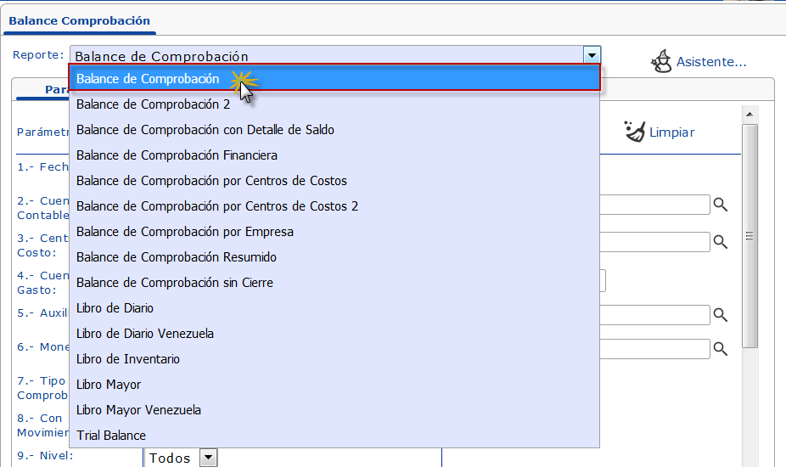Open the Asistente wizard icon

pos(661,61)
